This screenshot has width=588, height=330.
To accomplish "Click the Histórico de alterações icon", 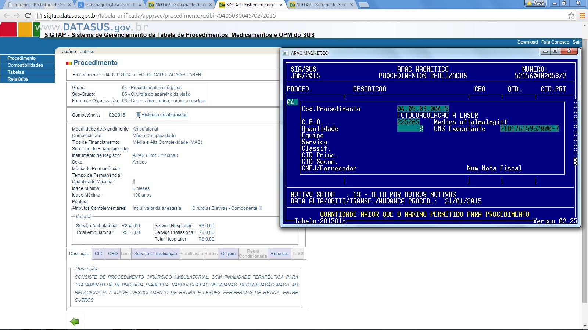I will pos(139,115).
